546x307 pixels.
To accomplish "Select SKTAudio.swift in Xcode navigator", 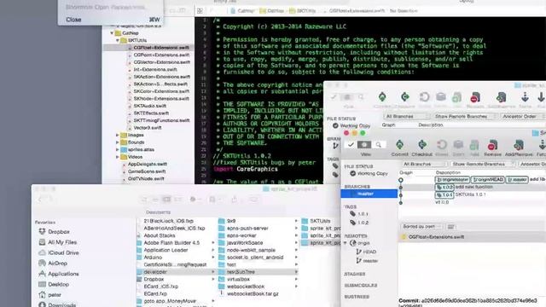I will 149,106.
